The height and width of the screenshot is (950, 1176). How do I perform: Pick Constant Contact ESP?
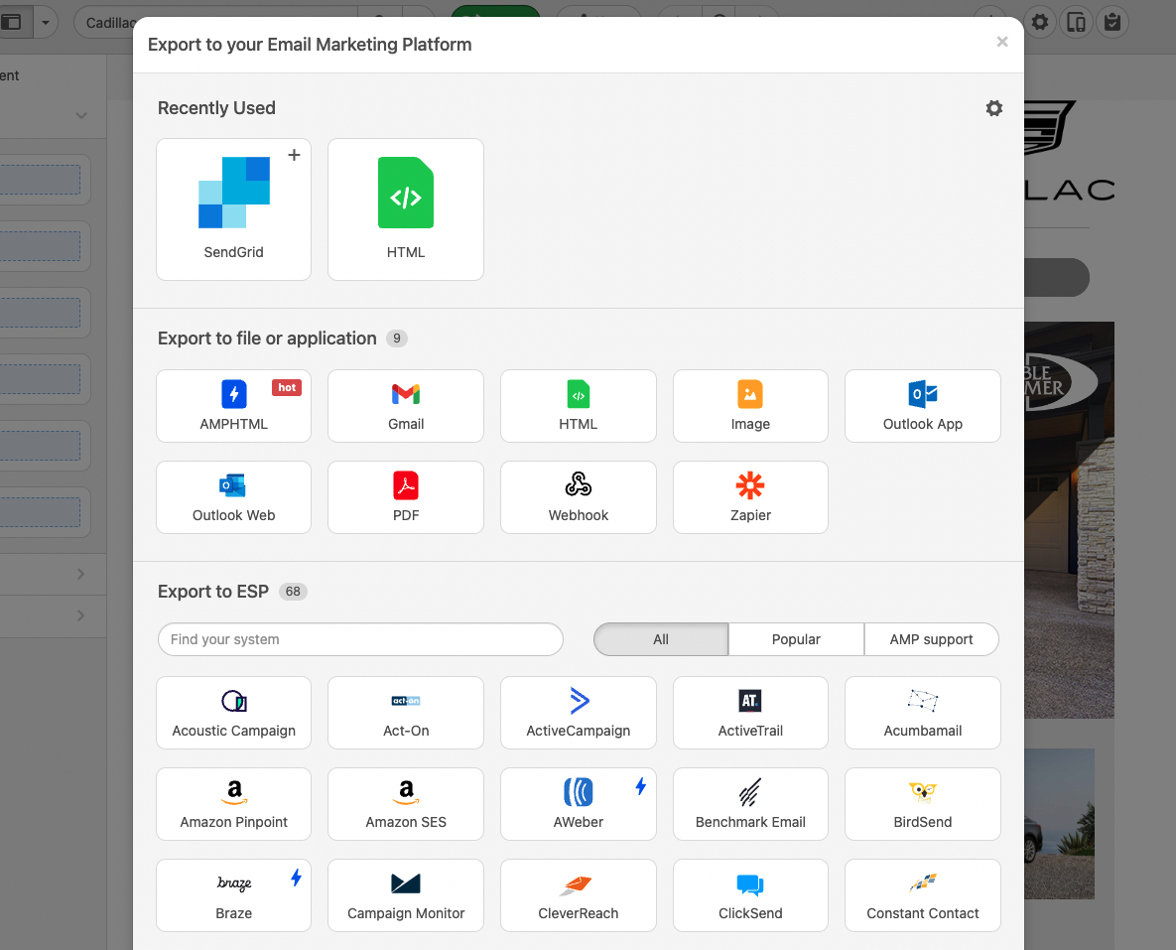tap(923, 896)
